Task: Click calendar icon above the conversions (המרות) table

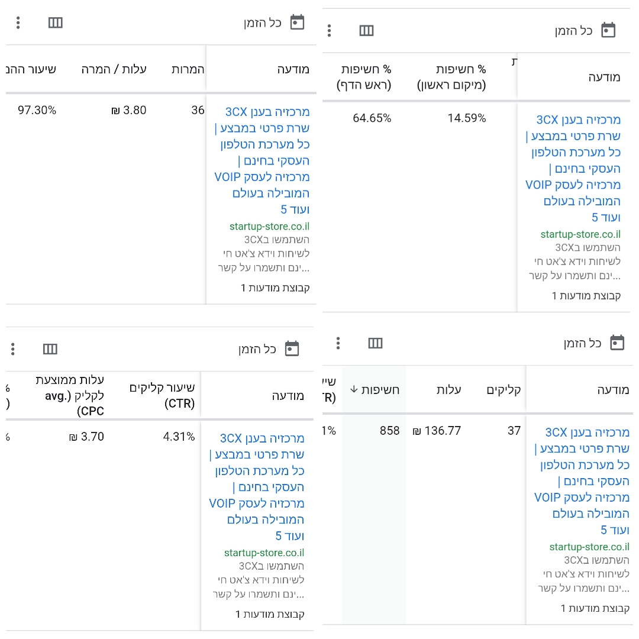Action: point(297,22)
